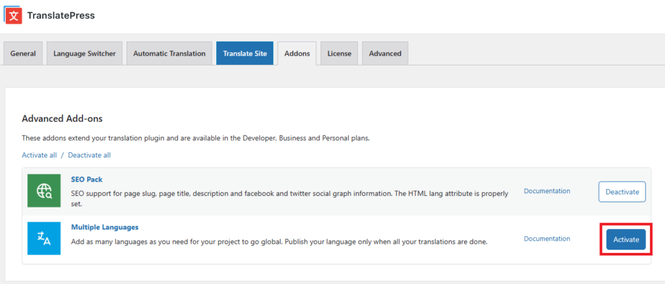665x284 pixels.
Task: Click the Multiple Languages translate icon
Action: (x=44, y=239)
